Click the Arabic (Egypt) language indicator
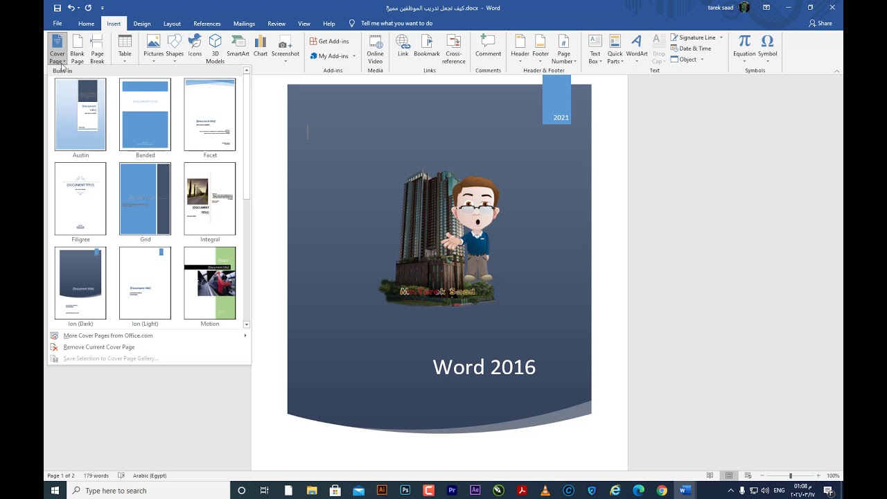This screenshot has height=499, width=887. coord(150,475)
